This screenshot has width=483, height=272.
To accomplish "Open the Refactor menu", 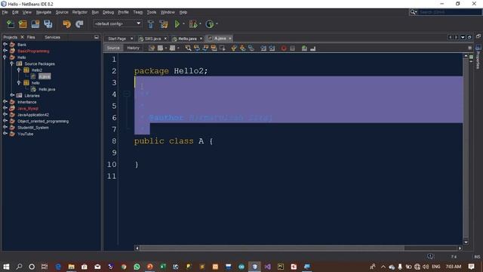I will pyautogui.click(x=80, y=12).
